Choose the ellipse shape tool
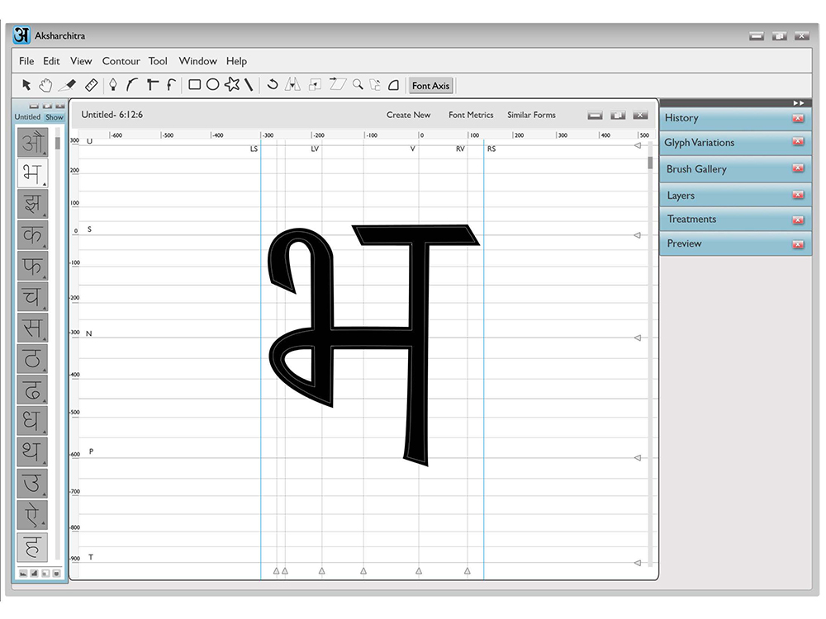Screen dimensions: 826x619 (x=213, y=85)
